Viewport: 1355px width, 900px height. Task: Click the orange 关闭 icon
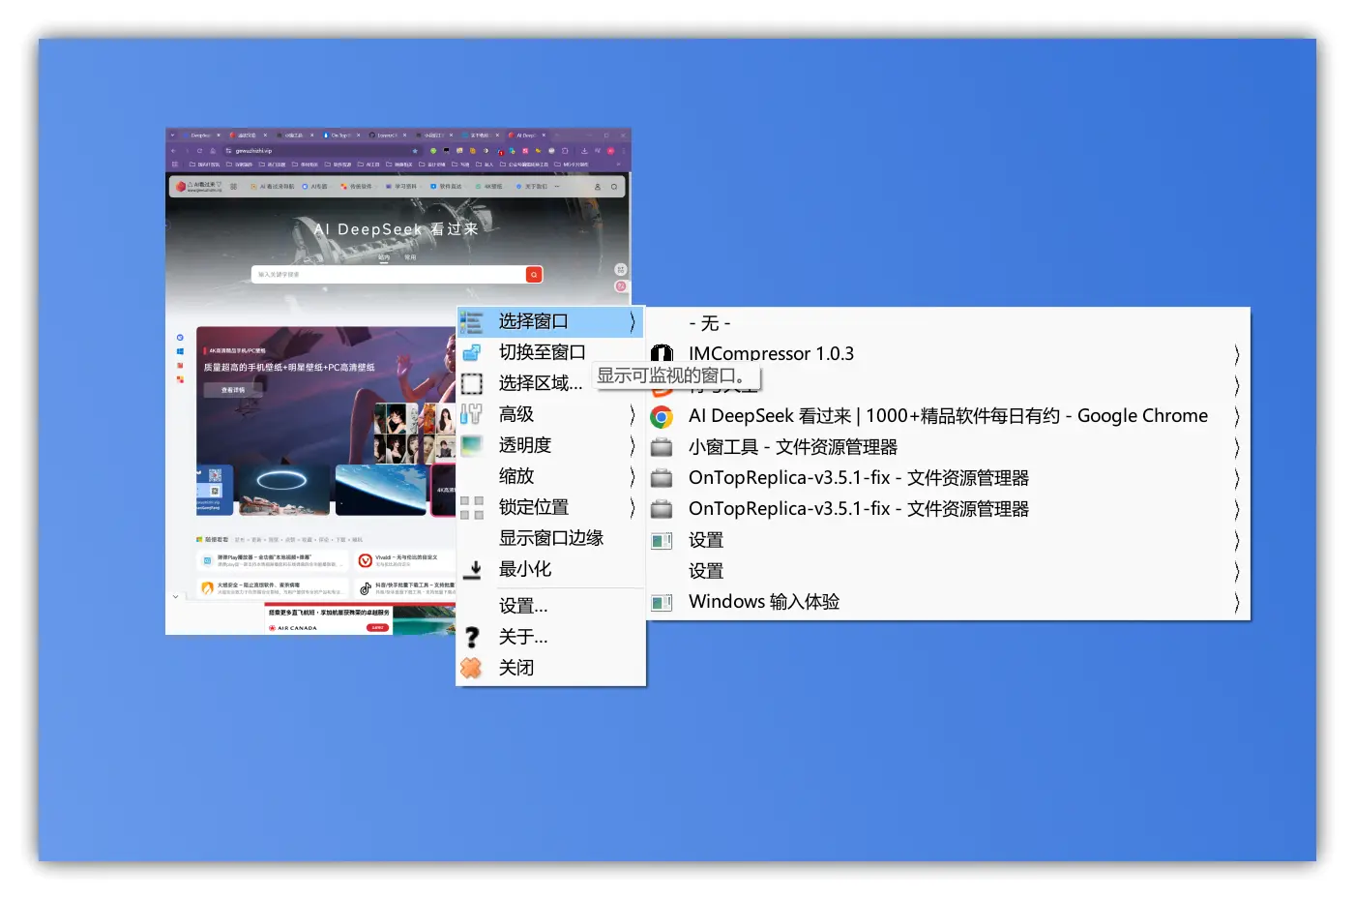click(x=471, y=668)
